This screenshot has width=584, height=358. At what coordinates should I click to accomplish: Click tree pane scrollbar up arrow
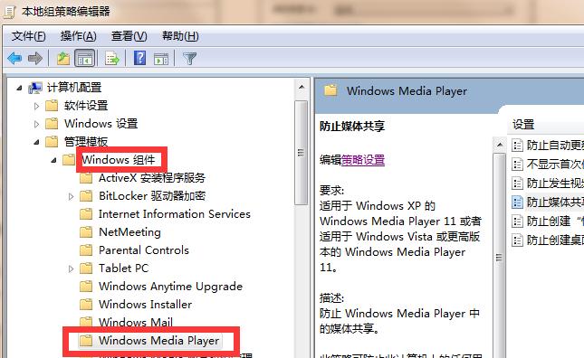point(302,88)
